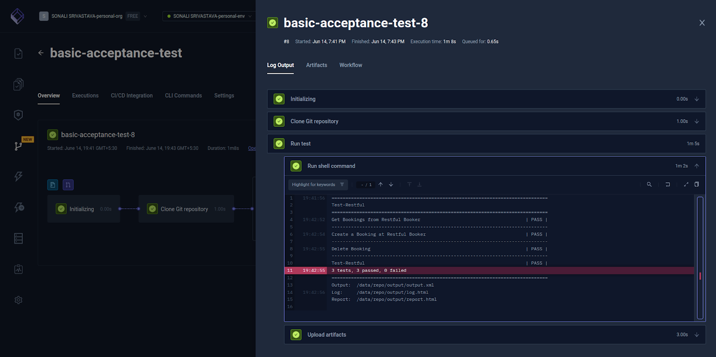
Task: Click log path '/data/repo/output/log.html'
Action: point(392,292)
